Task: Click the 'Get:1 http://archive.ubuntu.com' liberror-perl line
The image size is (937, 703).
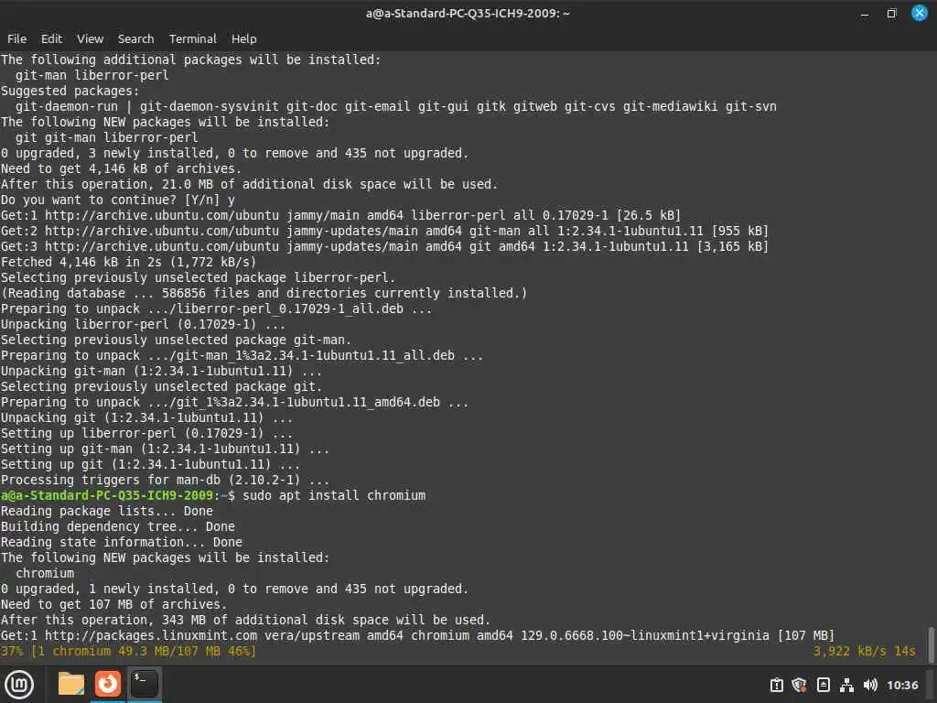Action: click(x=340, y=215)
